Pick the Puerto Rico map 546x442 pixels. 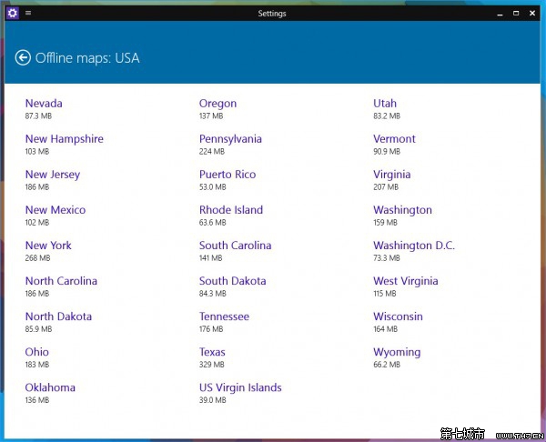(227, 175)
